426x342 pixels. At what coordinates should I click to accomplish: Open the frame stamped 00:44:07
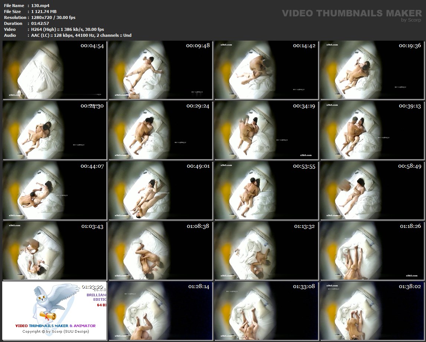tap(55, 191)
